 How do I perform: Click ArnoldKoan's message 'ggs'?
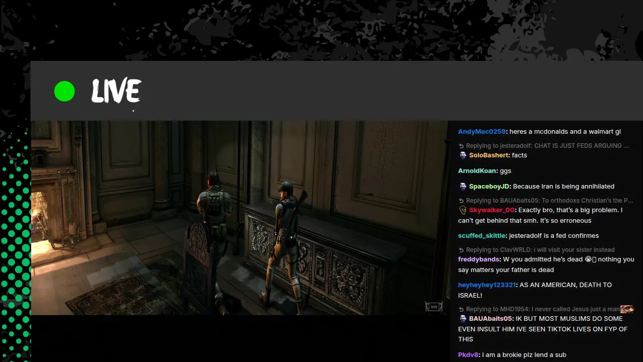click(505, 171)
